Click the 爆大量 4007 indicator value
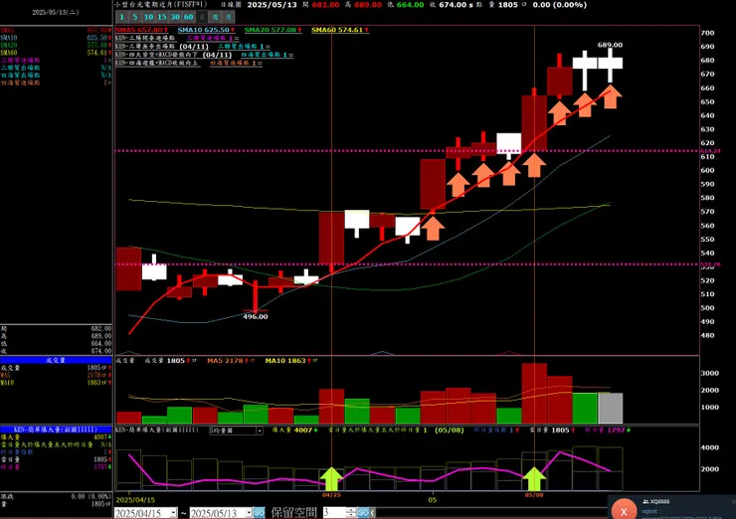This screenshot has width=736, height=519. pyautogui.click(x=294, y=430)
